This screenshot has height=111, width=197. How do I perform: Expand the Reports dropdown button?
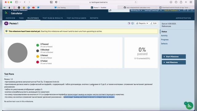pos(142,23)
